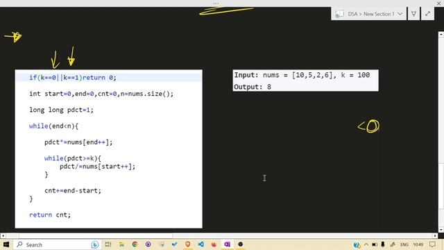Click the 'Output: 8' text

(253, 87)
